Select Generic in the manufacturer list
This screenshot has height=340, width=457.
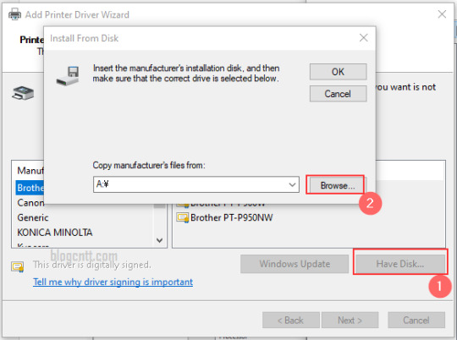pyautogui.click(x=33, y=217)
